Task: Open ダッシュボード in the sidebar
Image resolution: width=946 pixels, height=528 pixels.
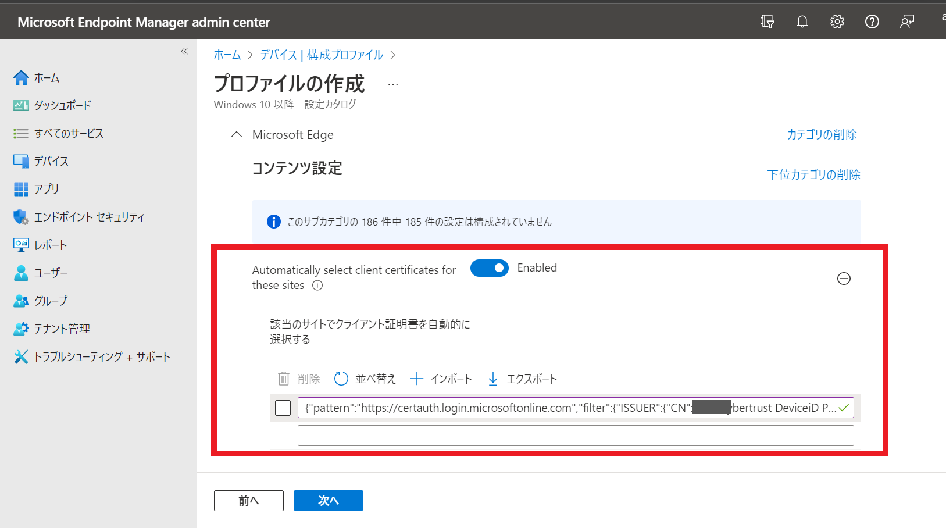Action: [63, 105]
